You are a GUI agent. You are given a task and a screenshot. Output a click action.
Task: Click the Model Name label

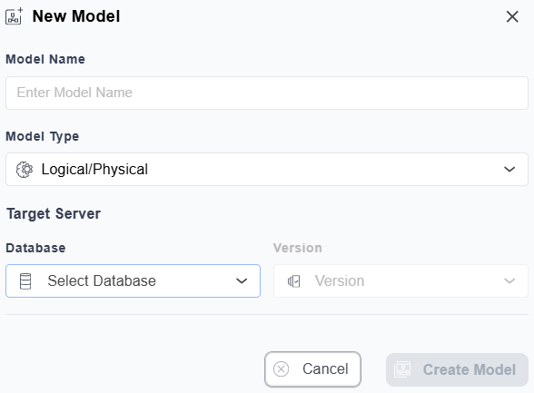45,59
